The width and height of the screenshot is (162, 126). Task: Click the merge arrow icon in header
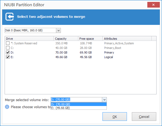click(x=10, y=17)
